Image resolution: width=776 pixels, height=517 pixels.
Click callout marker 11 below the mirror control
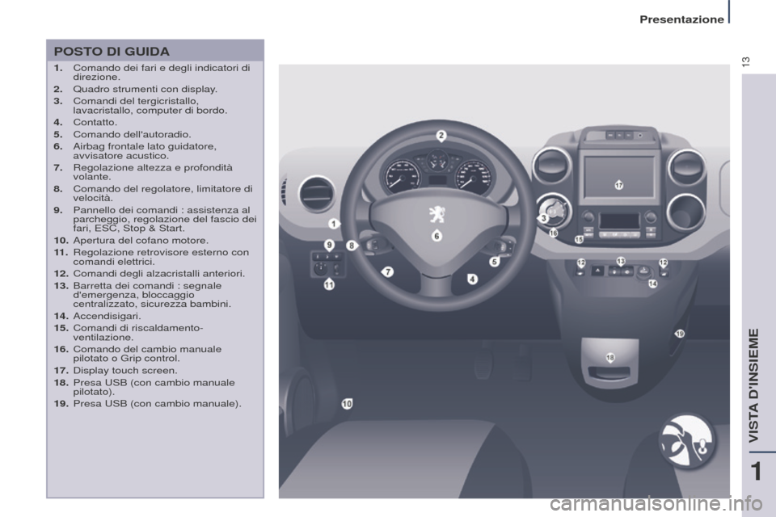[x=329, y=284]
